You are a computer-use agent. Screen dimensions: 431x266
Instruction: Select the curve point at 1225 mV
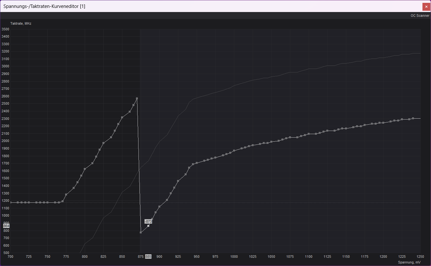pos(402,119)
